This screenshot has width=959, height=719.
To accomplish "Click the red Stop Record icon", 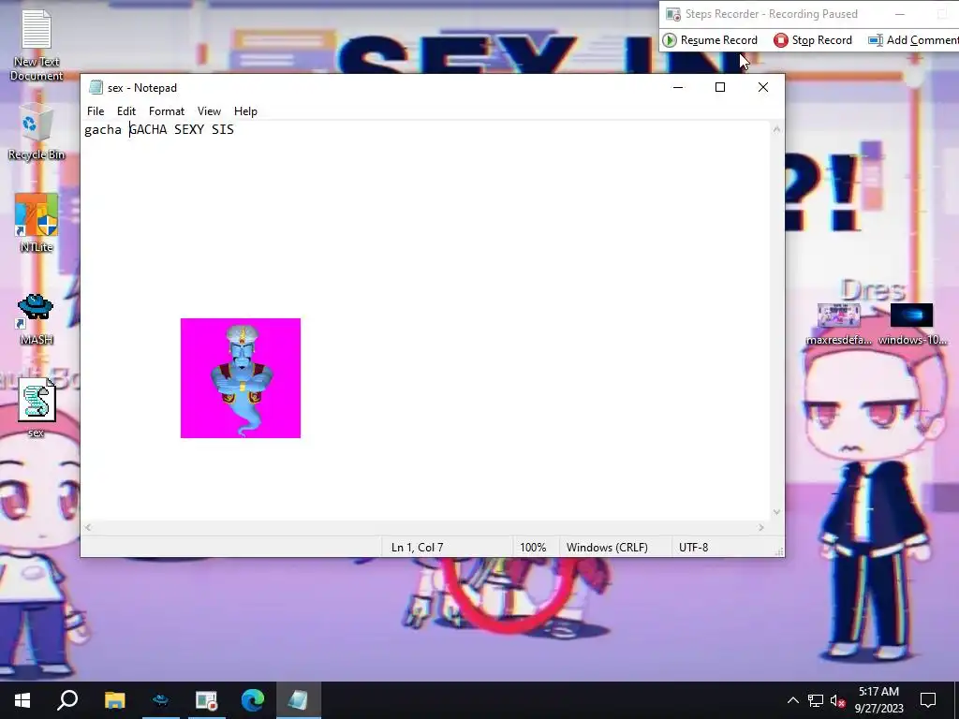I will pos(780,40).
